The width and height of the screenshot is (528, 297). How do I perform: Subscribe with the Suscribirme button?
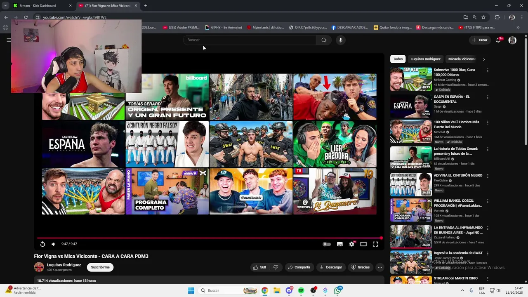pos(100,267)
